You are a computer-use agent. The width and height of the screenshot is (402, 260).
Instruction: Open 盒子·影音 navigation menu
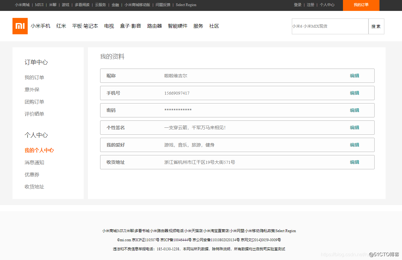click(131, 26)
